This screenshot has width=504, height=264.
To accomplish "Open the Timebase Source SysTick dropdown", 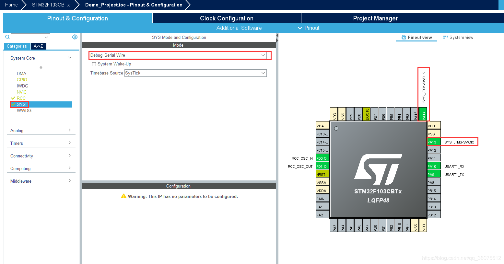I will point(263,73).
